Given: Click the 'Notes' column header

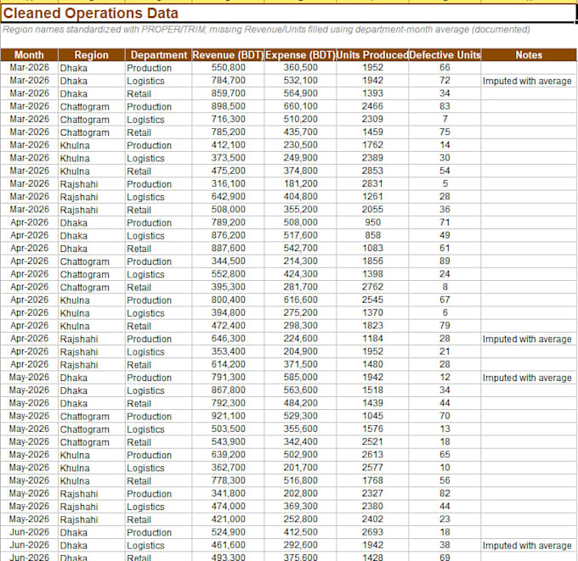Looking at the screenshot, I should click(529, 55).
